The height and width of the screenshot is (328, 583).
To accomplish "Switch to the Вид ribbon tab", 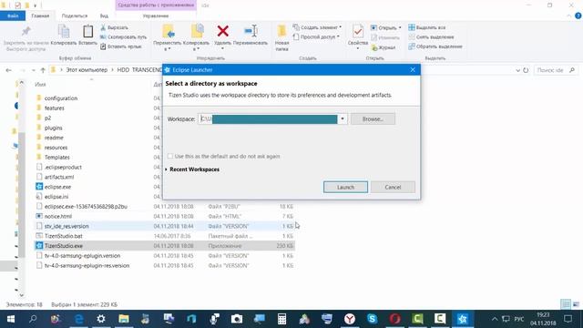I will (x=104, y=16).
